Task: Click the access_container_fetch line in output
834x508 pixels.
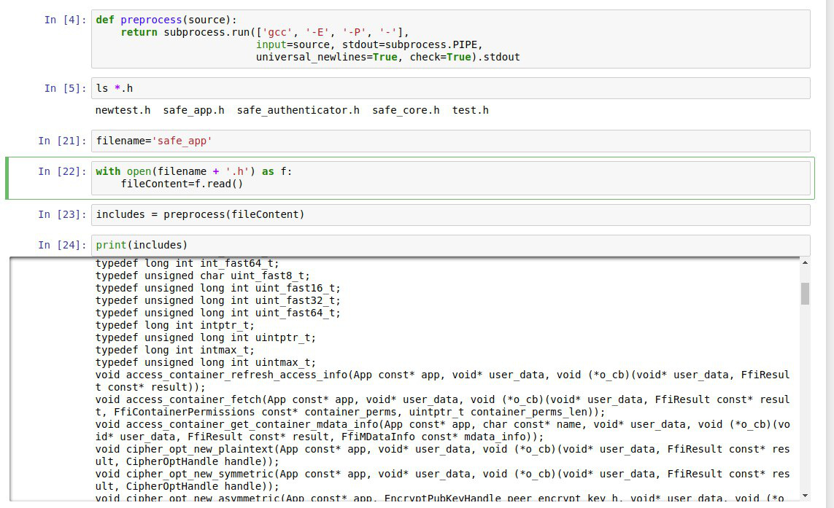Action: [x=442, y=406]
